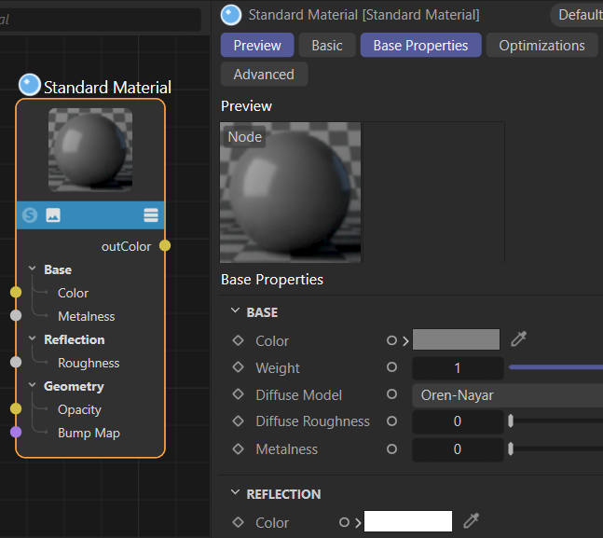Click the Base Color keyframe diamond
This screenshot has height=538, width=603.
point(238,341)
